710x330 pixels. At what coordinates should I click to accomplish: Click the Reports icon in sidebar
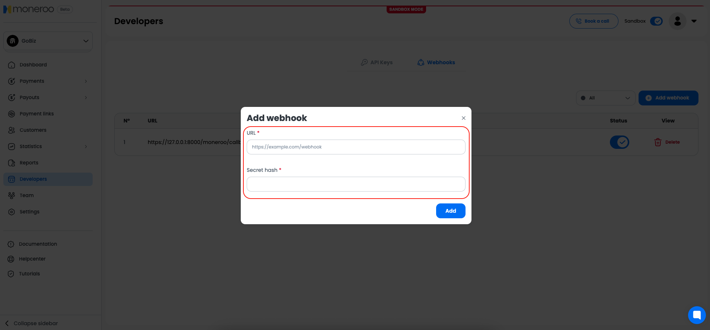click(x=12, y=163)
